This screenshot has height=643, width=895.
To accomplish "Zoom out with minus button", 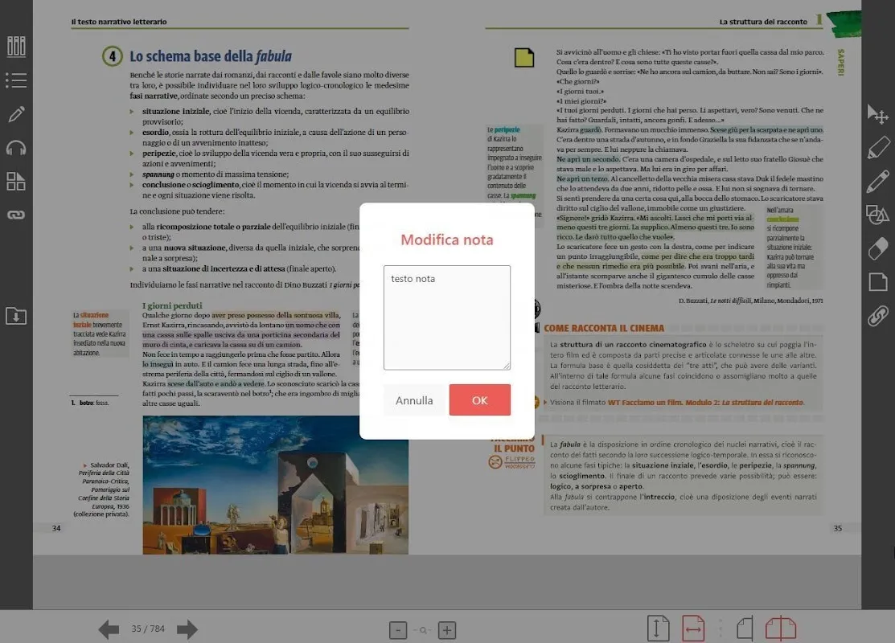I will (x=398, y=630).
